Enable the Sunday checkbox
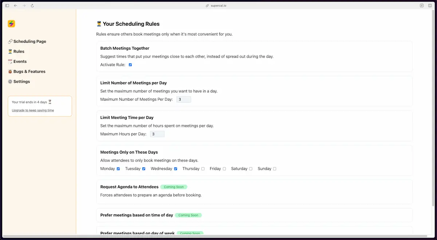The image size is (437, 240). 275,169
